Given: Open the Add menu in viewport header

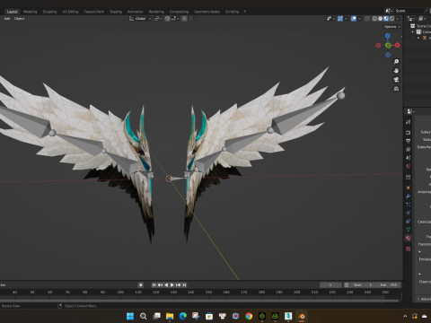Looking at the screenshot, I should (x=7, y=19).
